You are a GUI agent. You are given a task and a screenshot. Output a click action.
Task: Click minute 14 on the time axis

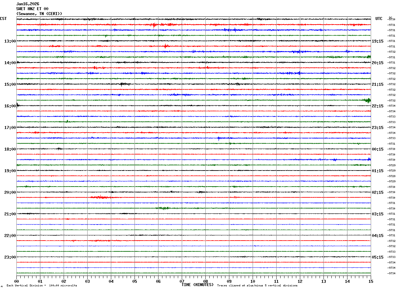347,281
